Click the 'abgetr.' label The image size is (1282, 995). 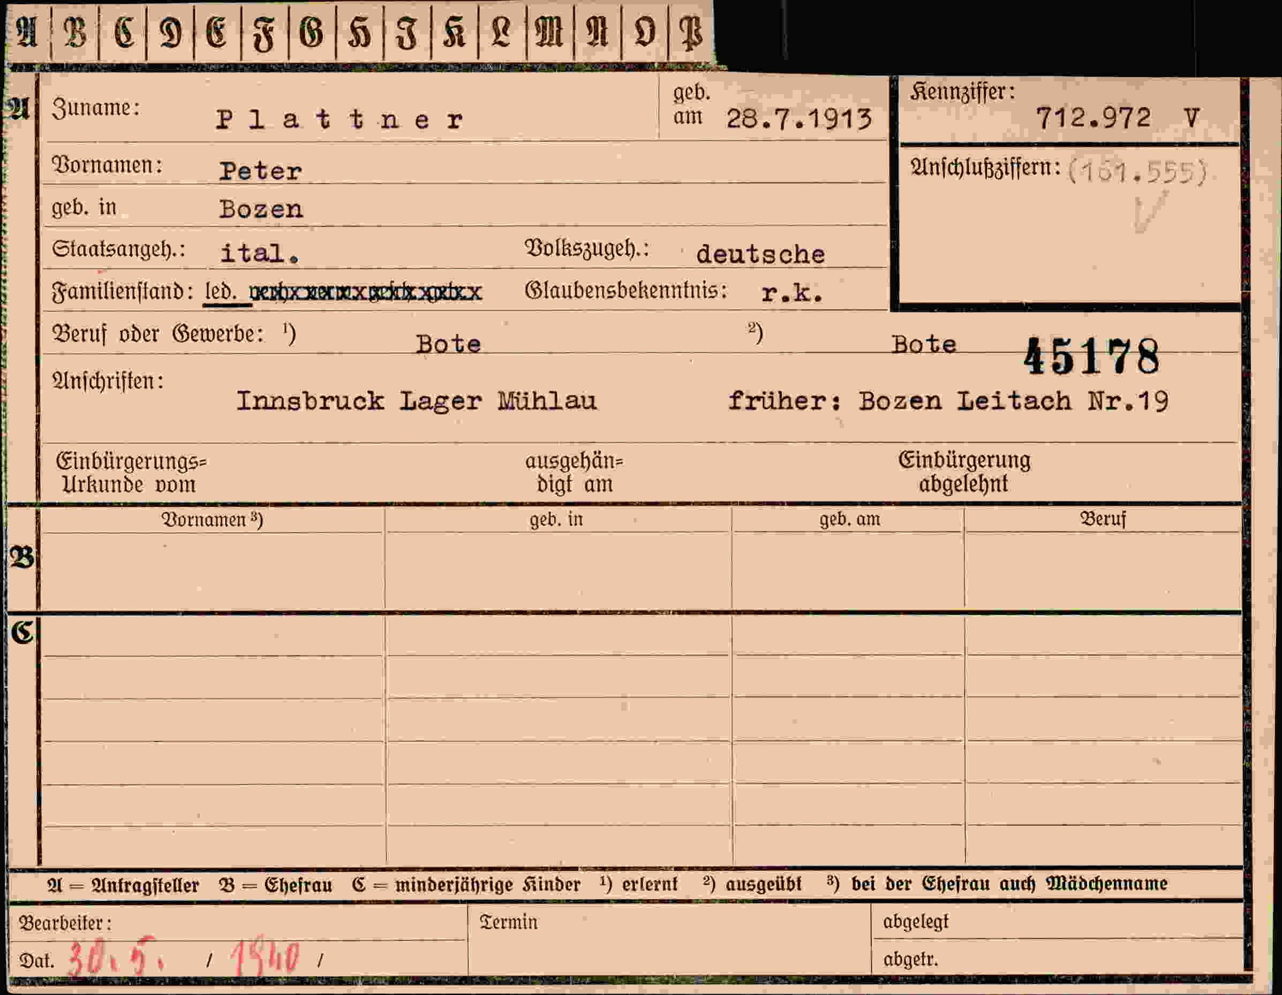[910, 959]
